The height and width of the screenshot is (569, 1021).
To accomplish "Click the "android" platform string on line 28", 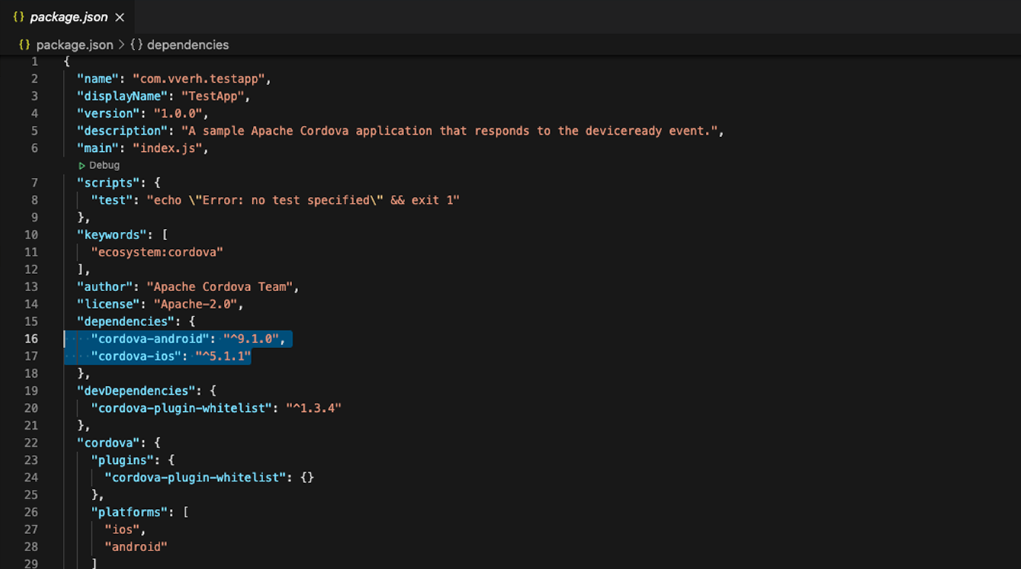I will [136, 547].
